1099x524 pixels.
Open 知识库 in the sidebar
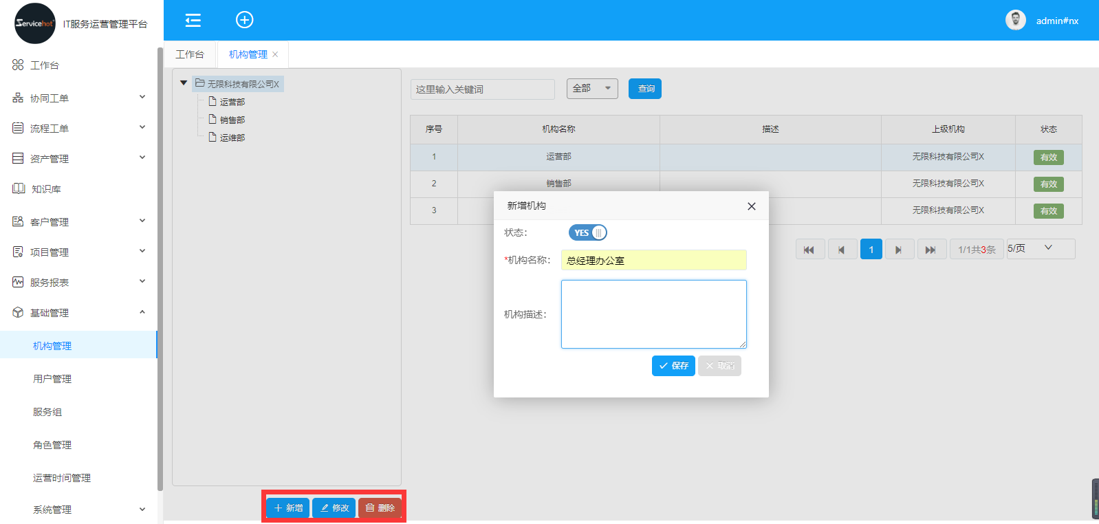(x=45, y=189)
